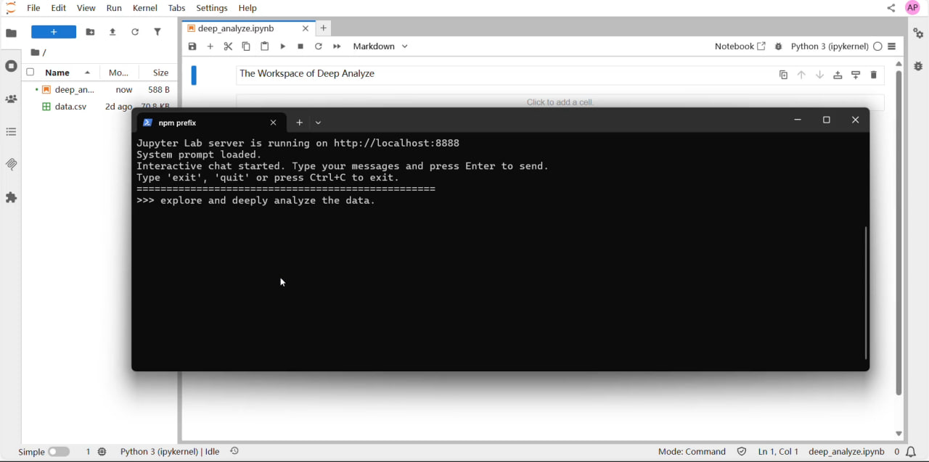Check the select-all files checkbox
The height and width of the screenshot is (462, 929).
(30, 73)
